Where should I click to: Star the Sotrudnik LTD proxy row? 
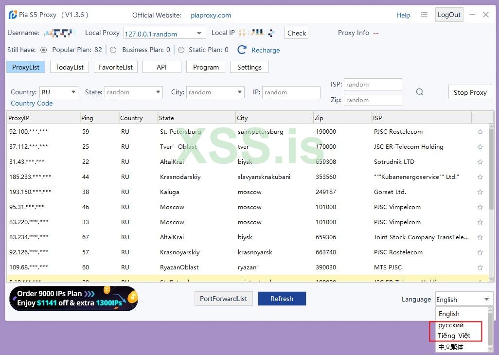click(480, 162)
